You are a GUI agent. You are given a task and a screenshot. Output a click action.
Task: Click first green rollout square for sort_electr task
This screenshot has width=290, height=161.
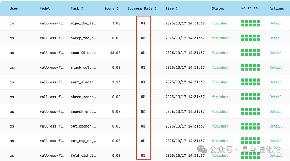(x=243, y=80)
